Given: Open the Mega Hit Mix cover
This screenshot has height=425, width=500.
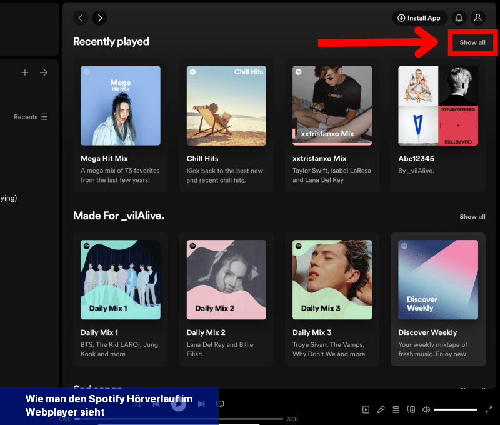Looking at the screenshot, I should (121, 106).
